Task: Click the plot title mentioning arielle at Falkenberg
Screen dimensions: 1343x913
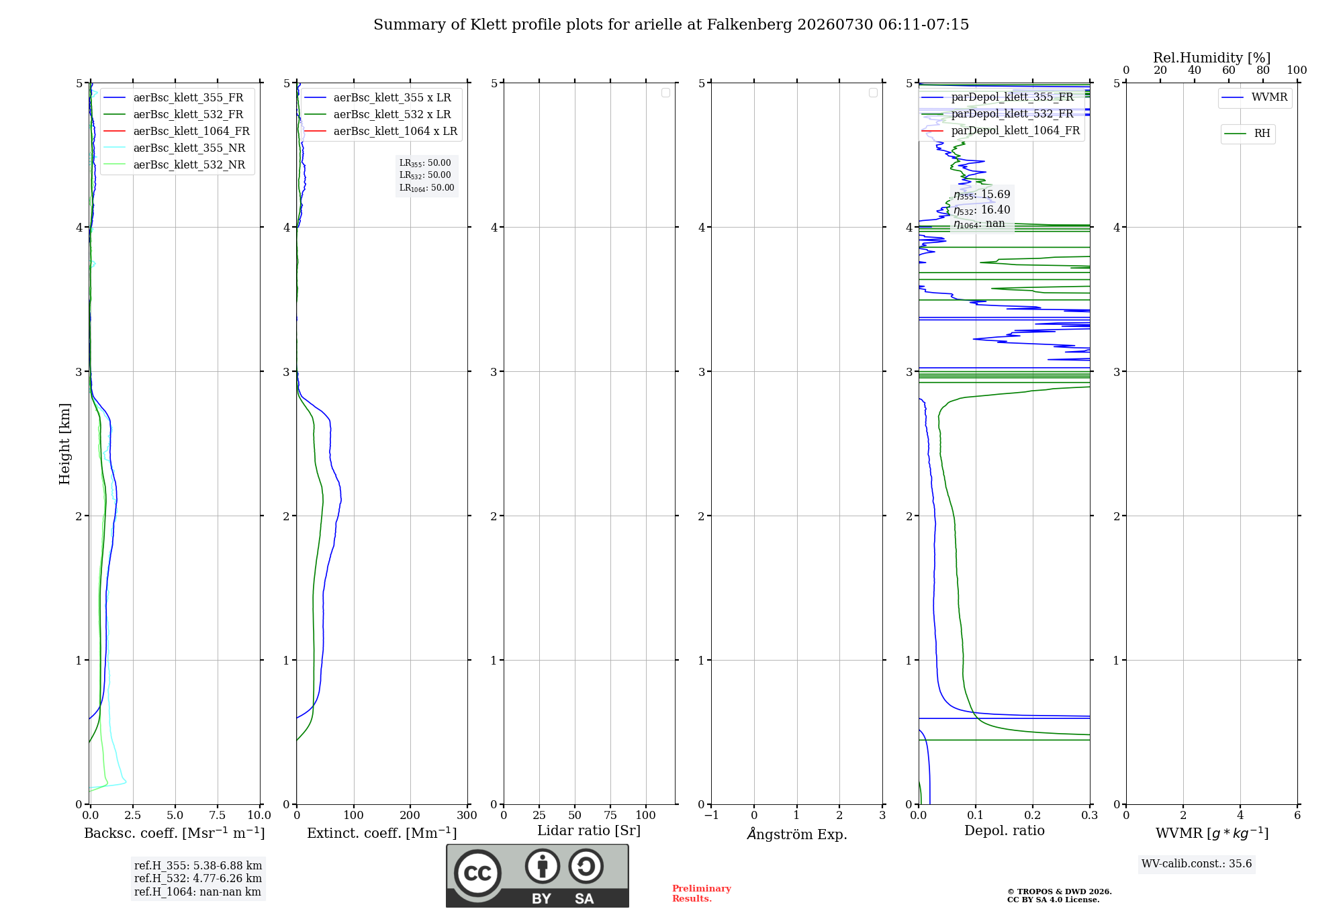Action: click(671, 25)
